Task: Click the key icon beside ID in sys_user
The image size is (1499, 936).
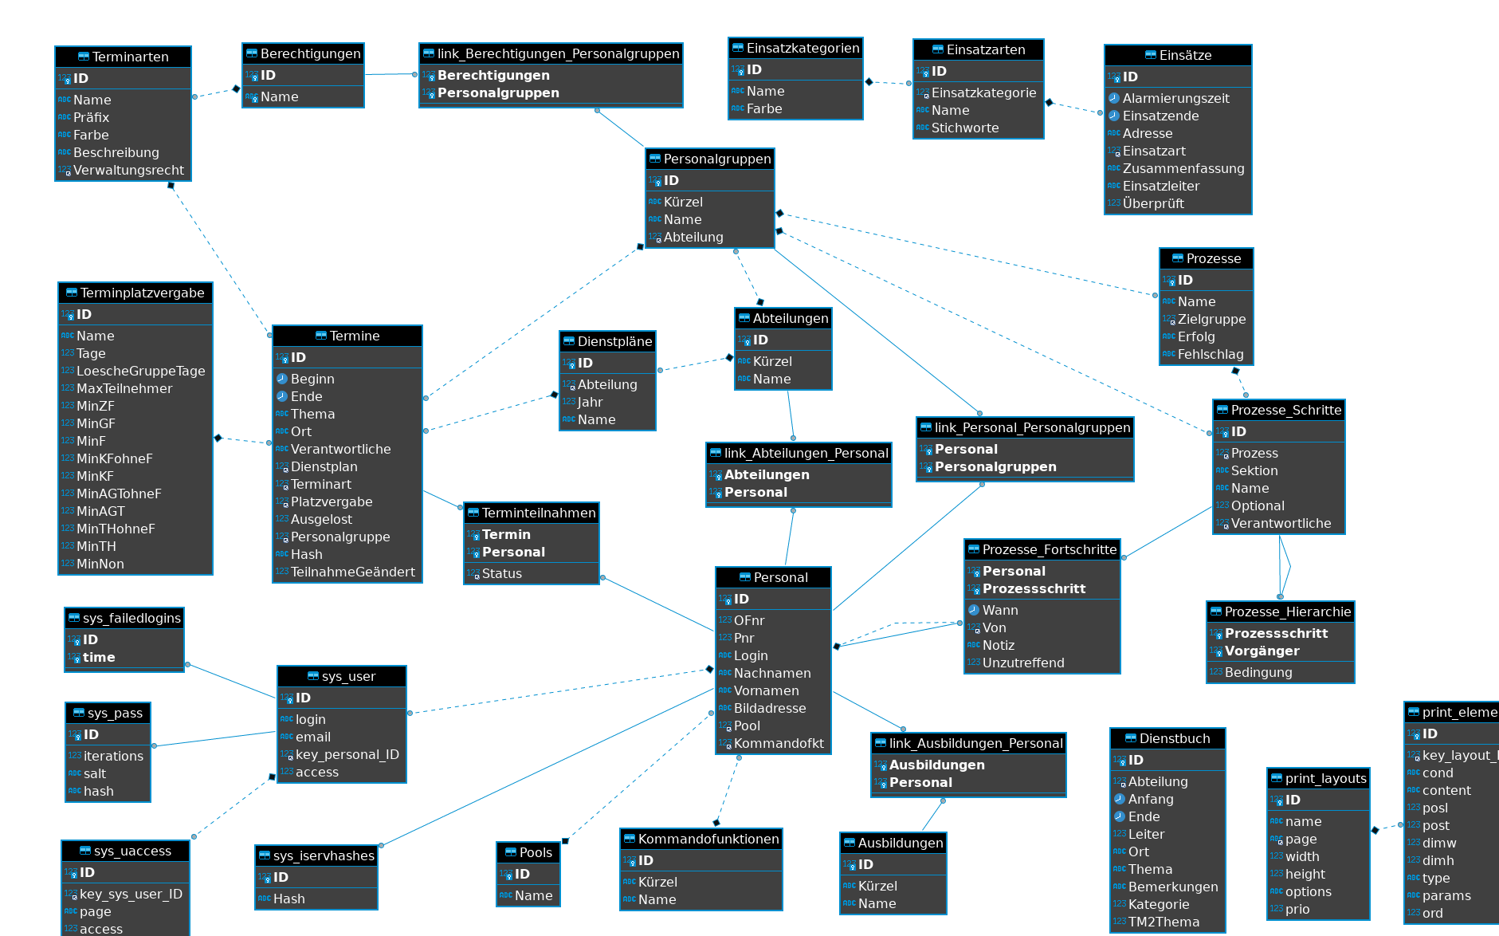Action: (287, 698)
